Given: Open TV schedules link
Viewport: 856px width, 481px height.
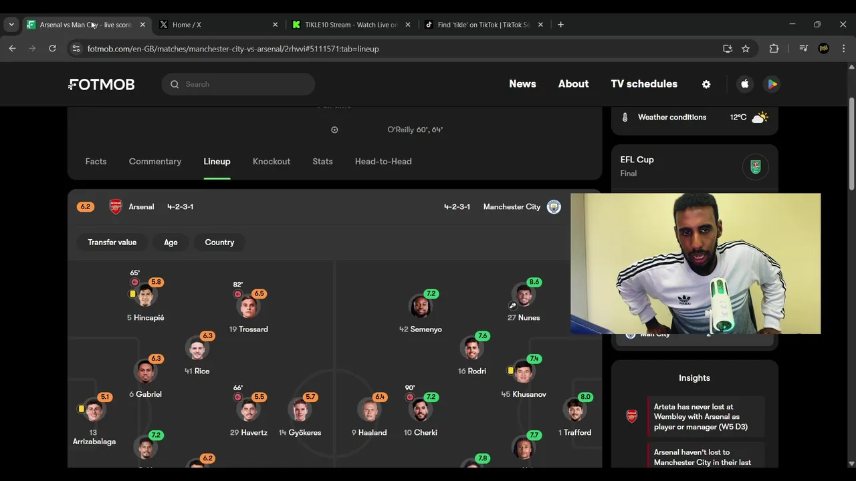Looking at the screenshot, I should [644, 84].
